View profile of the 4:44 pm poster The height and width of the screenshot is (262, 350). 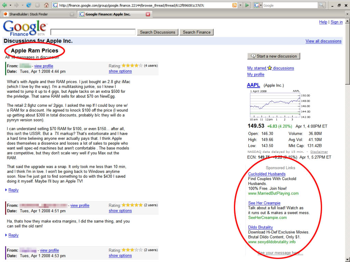coord(43,66)
